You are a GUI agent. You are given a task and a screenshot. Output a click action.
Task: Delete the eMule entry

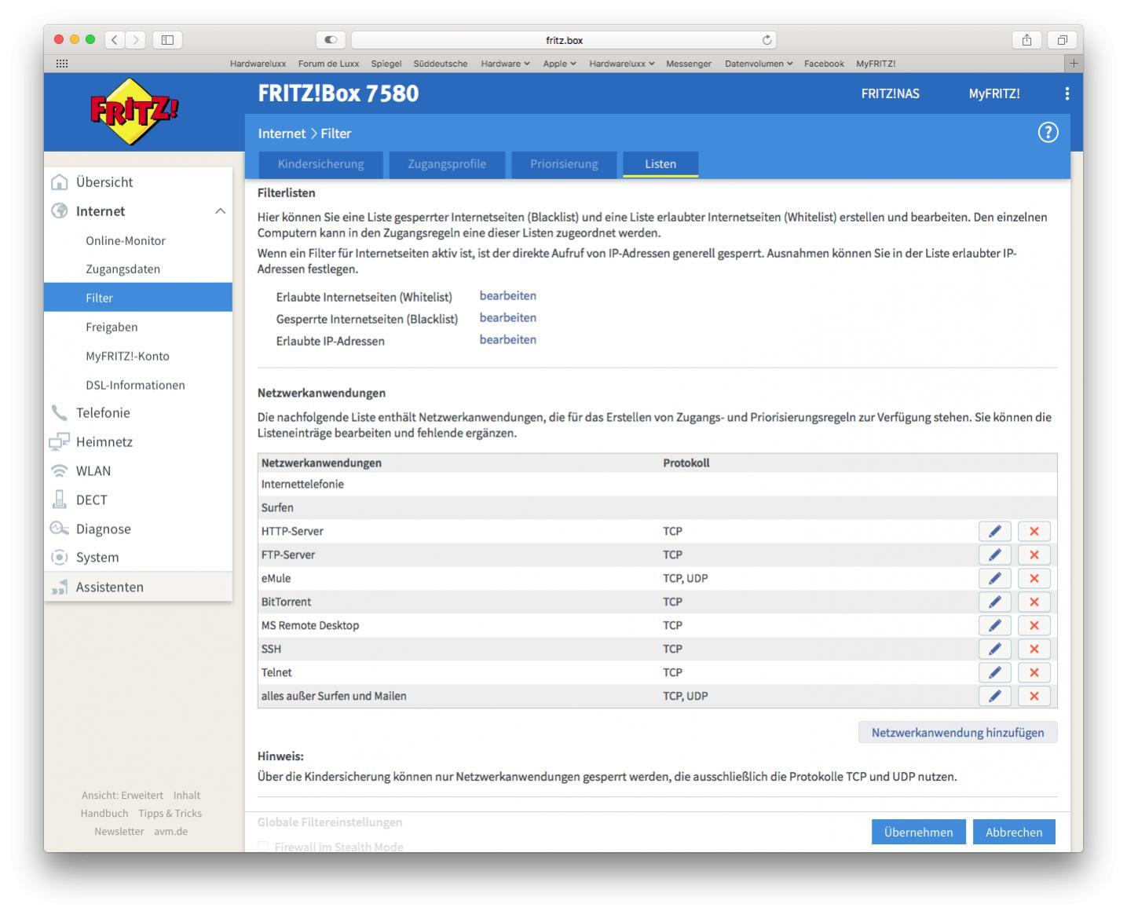click(x=1034, y=579)
